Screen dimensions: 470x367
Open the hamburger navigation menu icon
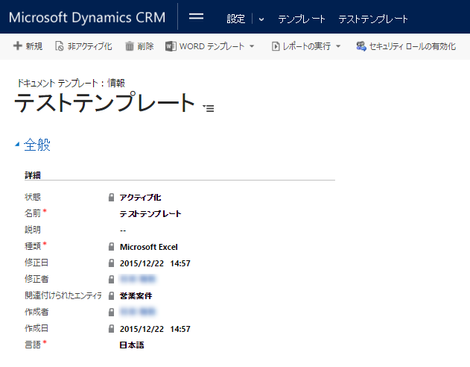coord(196,17)
